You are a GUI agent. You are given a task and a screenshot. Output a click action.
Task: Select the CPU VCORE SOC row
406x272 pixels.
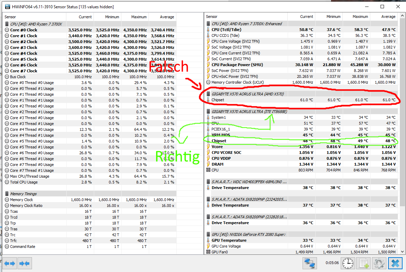(301, 153)
